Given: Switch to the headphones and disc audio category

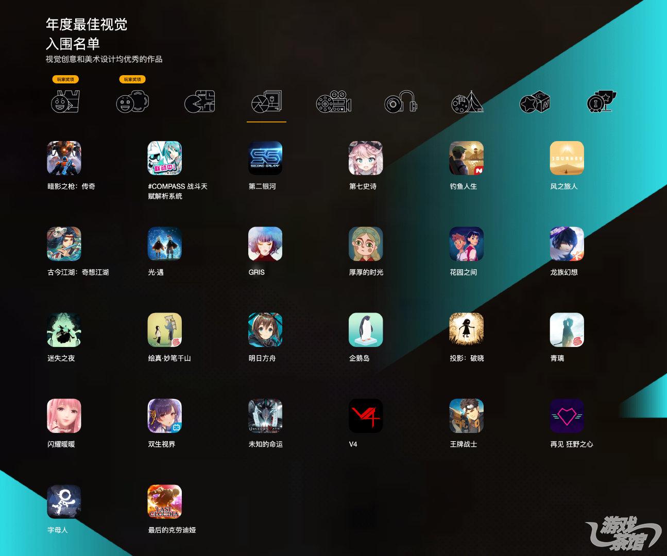Looking at the screenshot, I should 401,101.
